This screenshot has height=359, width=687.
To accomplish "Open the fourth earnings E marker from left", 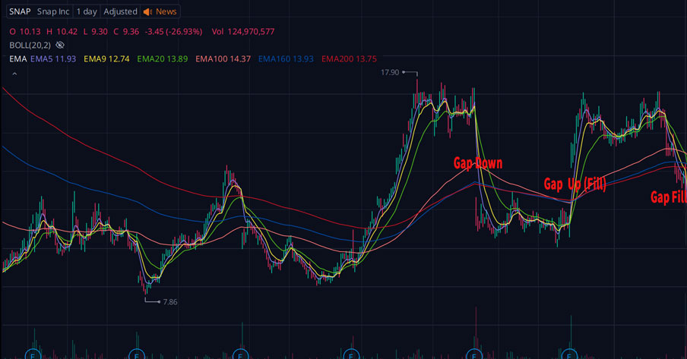I will [x=351, y=355].
